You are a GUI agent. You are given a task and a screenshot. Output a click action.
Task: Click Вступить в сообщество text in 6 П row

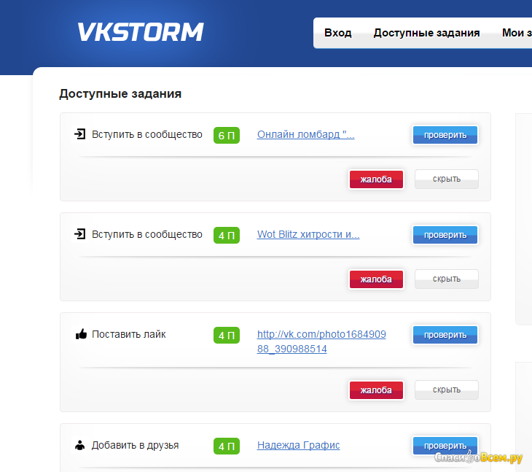click(147, 134)
